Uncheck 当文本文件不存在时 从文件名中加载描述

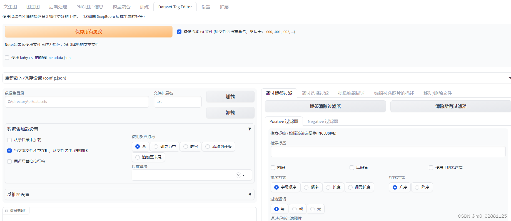pyautogui.click(x=9, y=151)
